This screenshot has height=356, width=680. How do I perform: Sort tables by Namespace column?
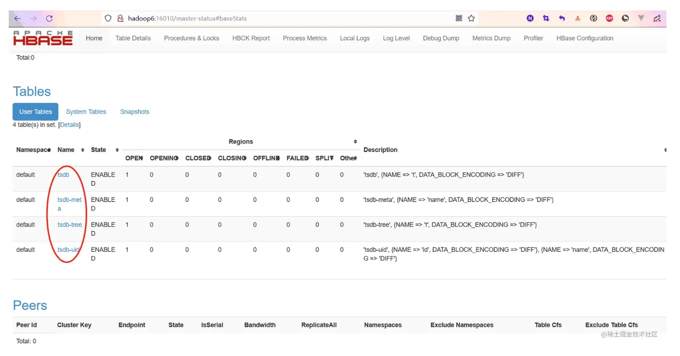33,150
